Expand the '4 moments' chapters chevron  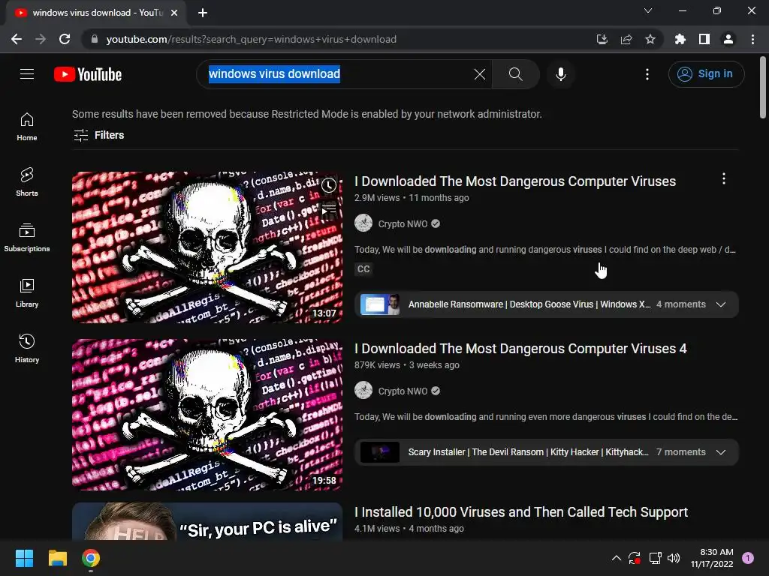pos(720,304)
